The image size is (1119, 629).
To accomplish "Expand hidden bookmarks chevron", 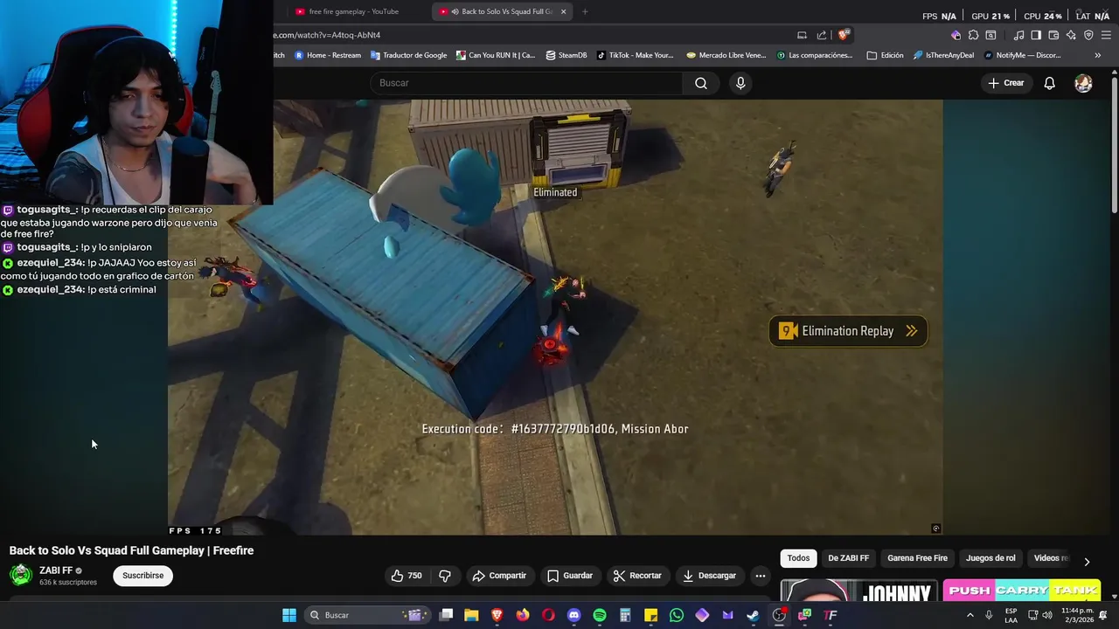I will tap(1097, 55).
